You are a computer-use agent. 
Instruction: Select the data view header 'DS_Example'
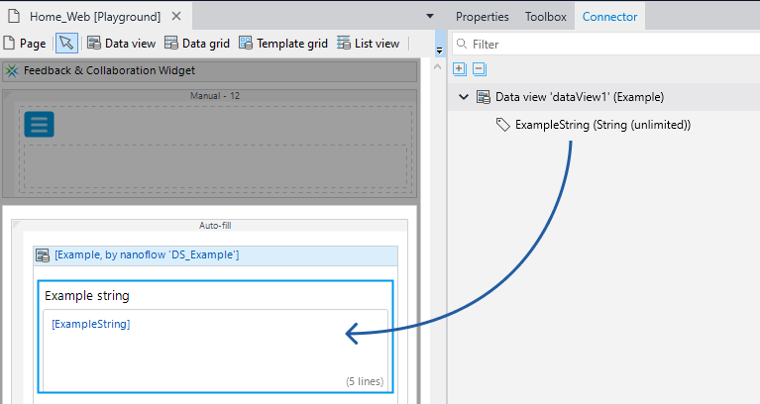216,255
